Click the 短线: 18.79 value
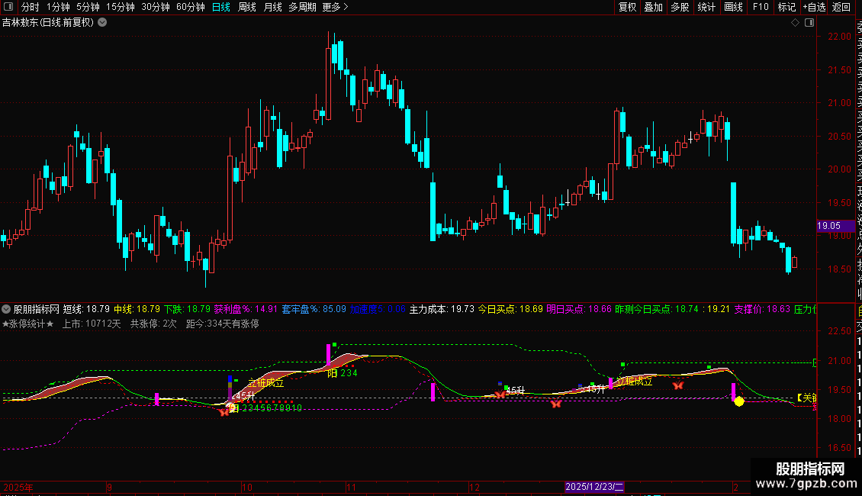The width and height of the screenshot is (862, 496). (x=86, y=309)
